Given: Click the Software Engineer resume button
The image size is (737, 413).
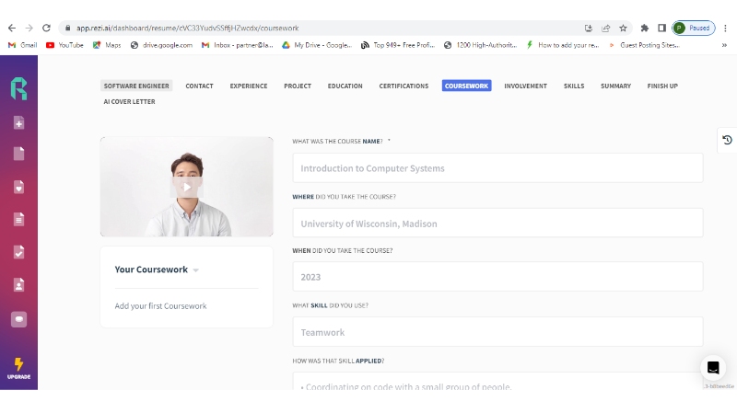Looking at the screenshot, I should click(136, 86).
